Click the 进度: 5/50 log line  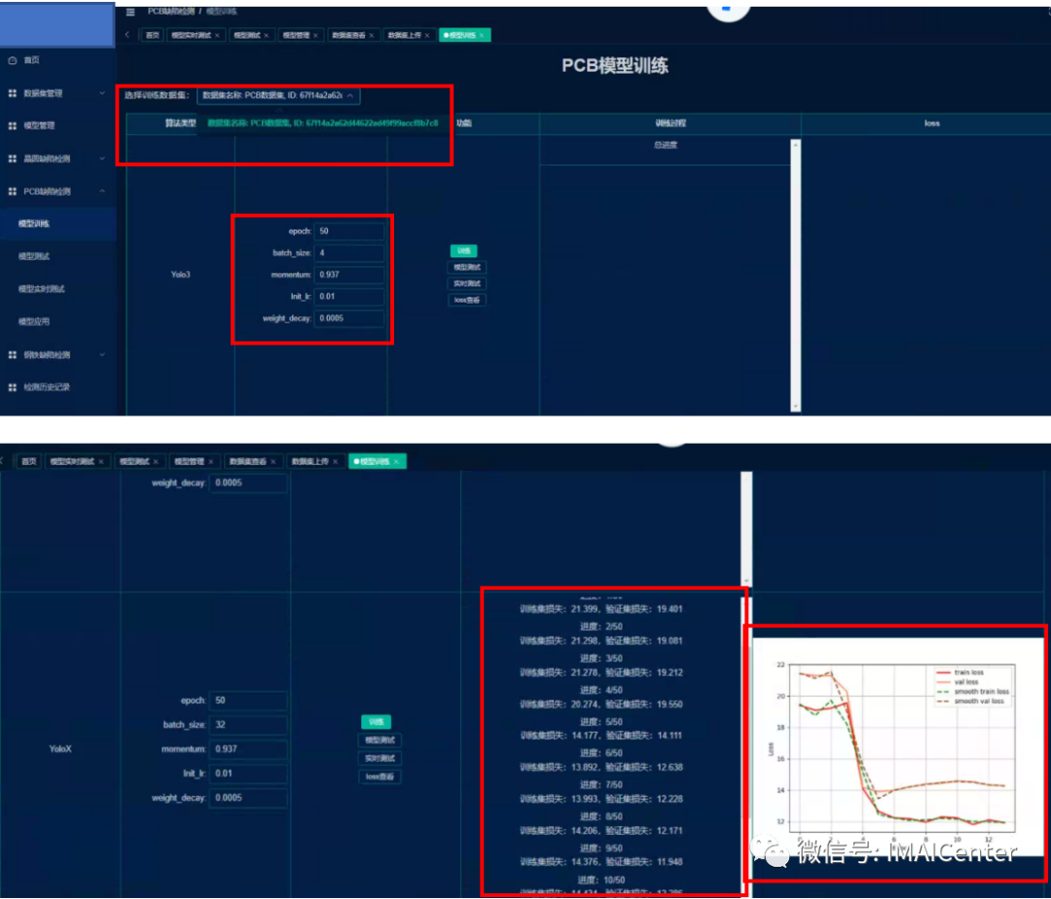[601, 722]
